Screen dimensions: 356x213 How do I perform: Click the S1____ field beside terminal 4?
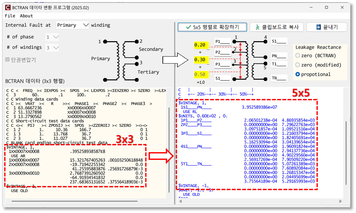coord(279,41)
